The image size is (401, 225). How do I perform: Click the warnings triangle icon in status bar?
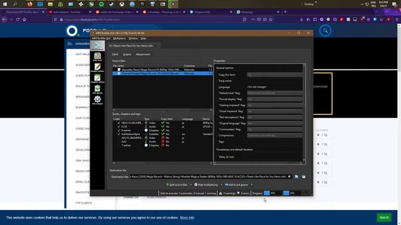click(221, 193)
